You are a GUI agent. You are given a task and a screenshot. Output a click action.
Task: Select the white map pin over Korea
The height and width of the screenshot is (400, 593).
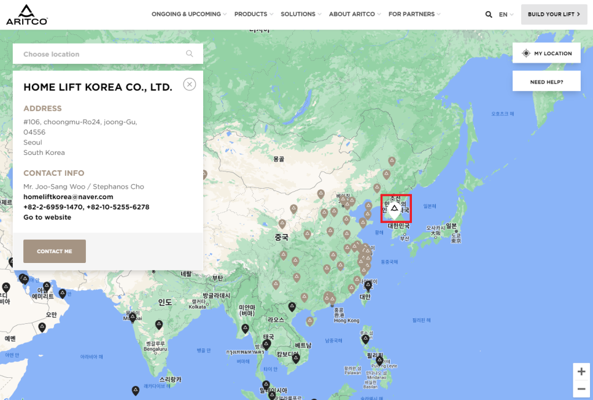(395, 210)
